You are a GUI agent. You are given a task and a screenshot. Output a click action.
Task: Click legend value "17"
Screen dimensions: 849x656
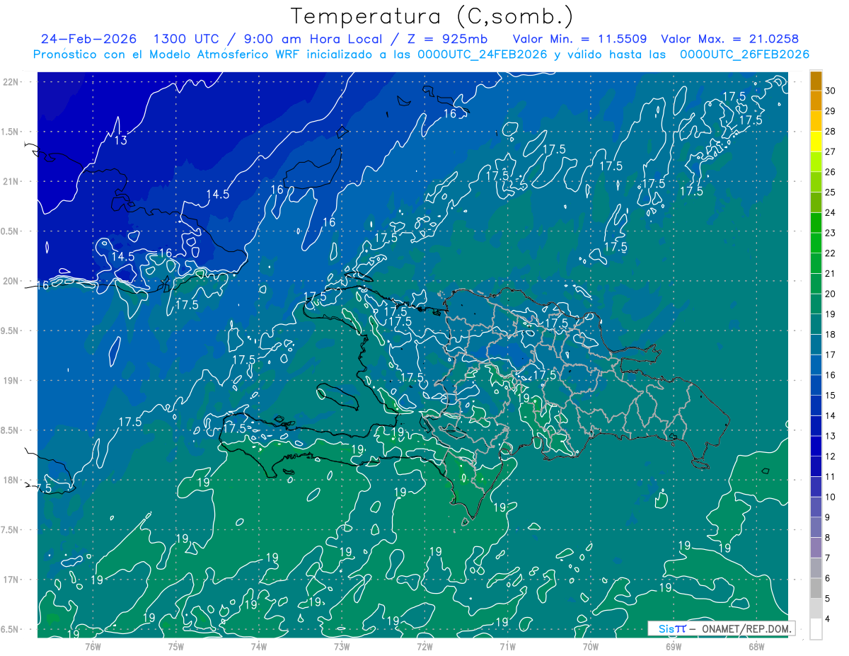pos(831,355)
